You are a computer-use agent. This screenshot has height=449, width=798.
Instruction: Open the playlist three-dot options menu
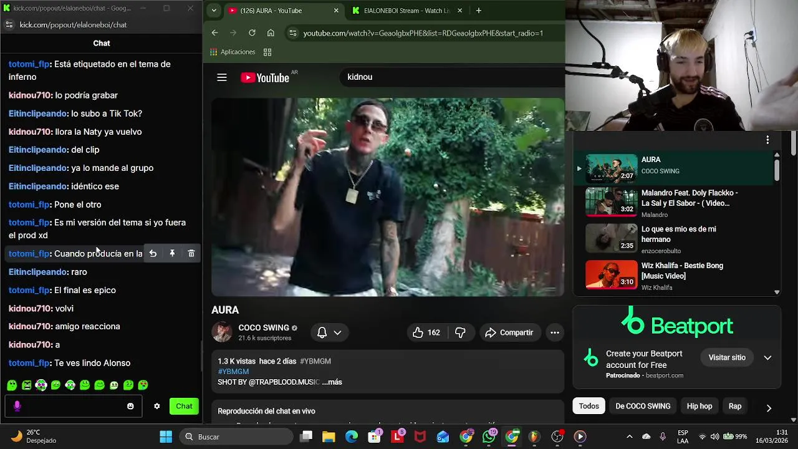pyautogui.click(x=767, y=140)
